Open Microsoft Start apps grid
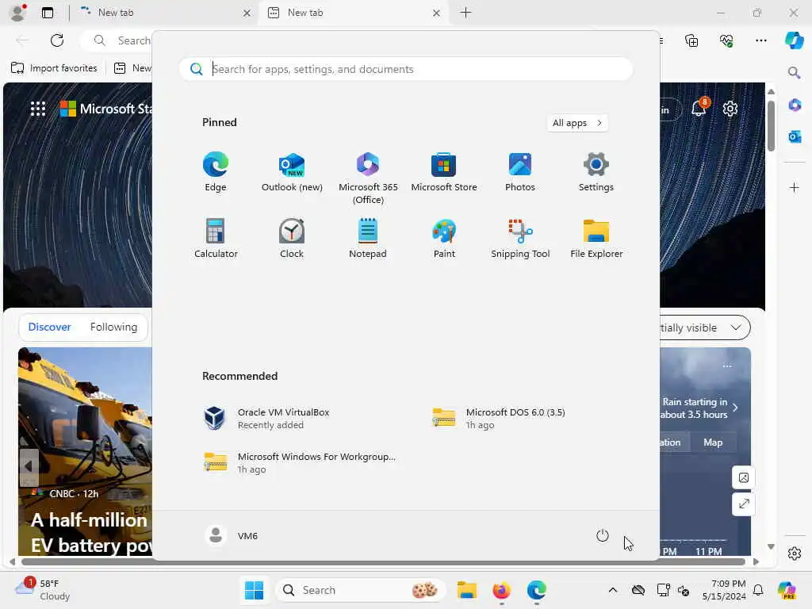812x609 pixels. click(x=38, y=108)
